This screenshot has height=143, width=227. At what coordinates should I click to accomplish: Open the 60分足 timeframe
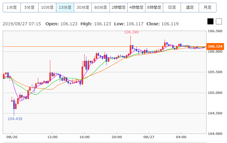(x=101, y=8)
